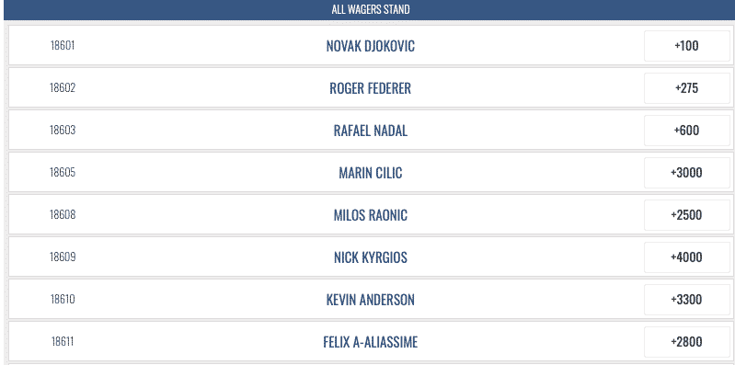Click rotation number 18601
Screen dimensions: 735x365
(63, 46)
